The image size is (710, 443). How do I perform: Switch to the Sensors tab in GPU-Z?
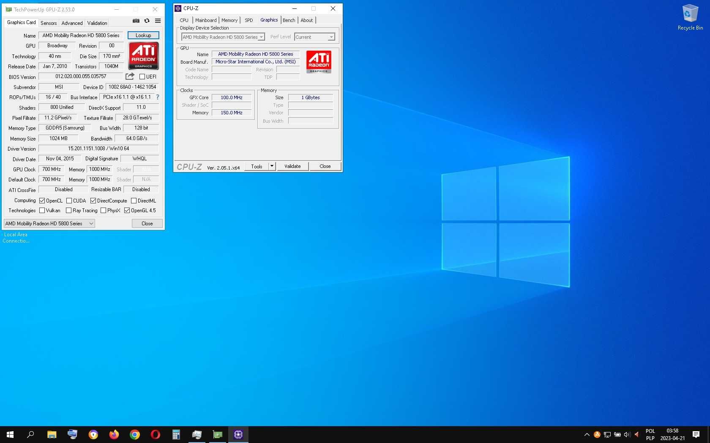point(49,23)
